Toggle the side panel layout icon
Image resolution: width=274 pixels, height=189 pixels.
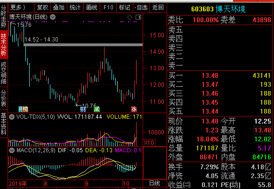click(x=138, y=17)
